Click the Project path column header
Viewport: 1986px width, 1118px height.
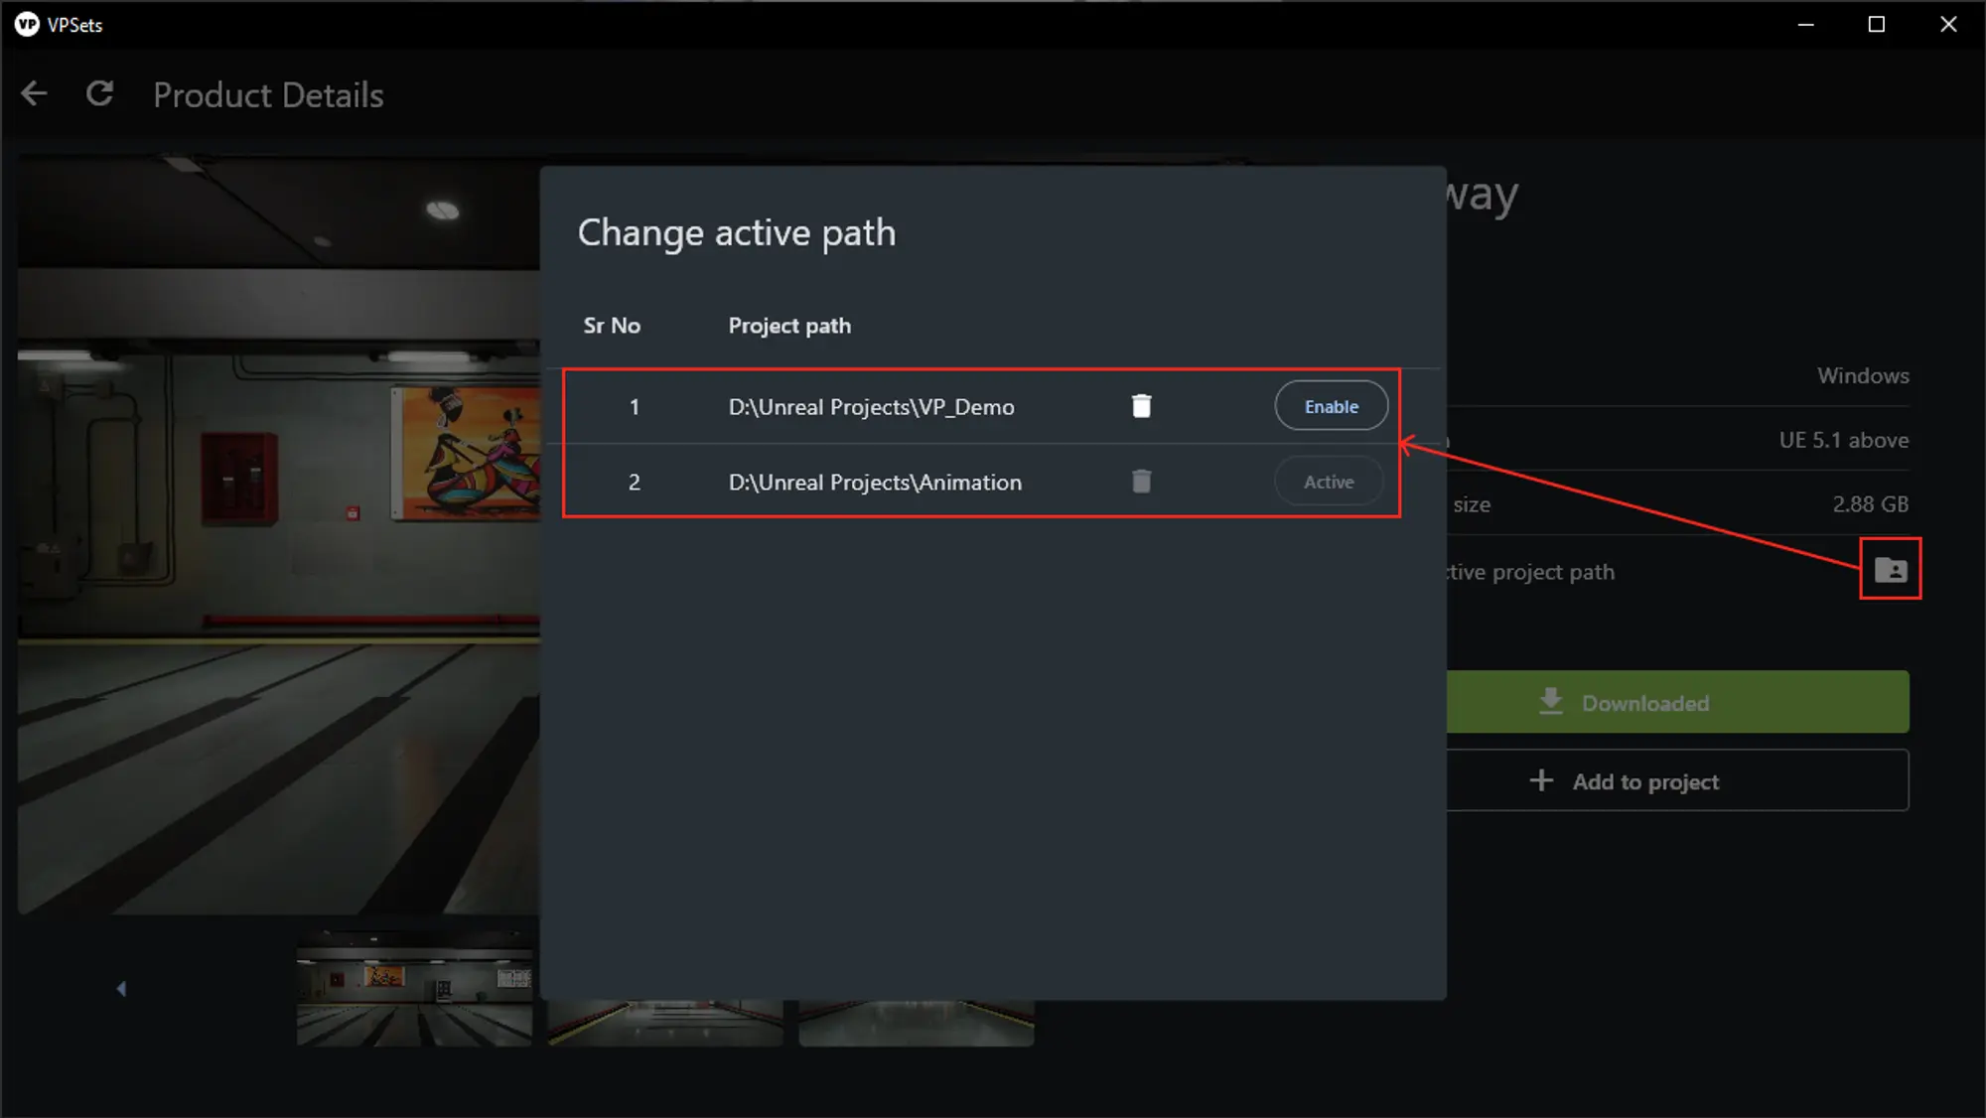tap(789, 325)
